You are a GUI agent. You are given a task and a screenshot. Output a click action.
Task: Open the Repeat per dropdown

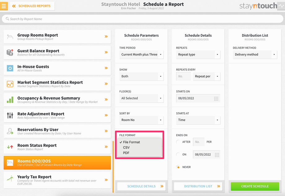[207, 76]
